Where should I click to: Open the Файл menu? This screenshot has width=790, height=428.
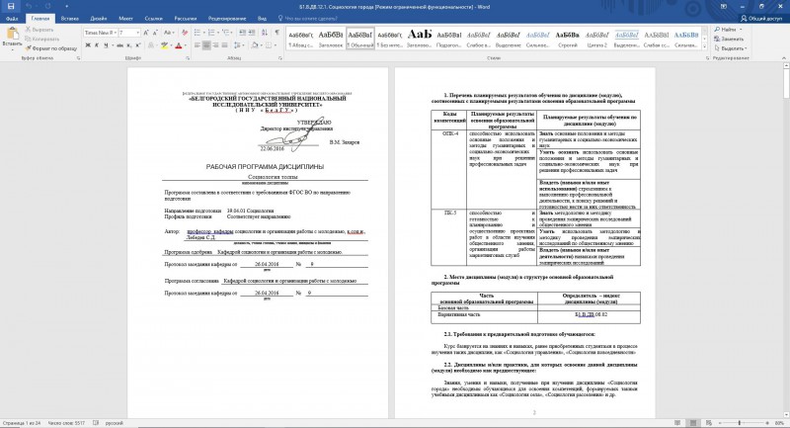[x=12, y=19]
